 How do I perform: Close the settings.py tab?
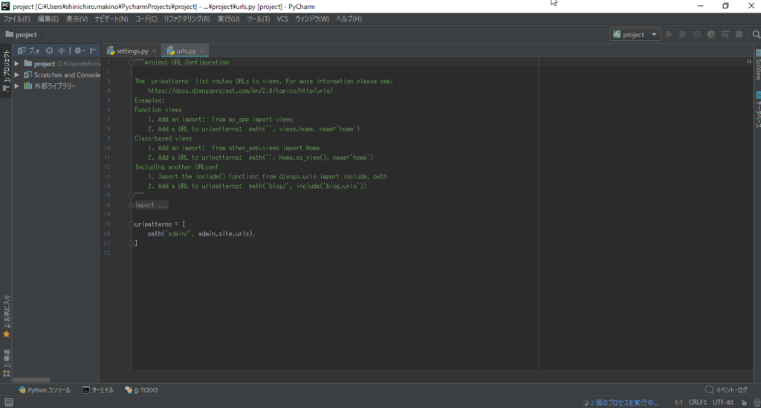pos(155,51)
